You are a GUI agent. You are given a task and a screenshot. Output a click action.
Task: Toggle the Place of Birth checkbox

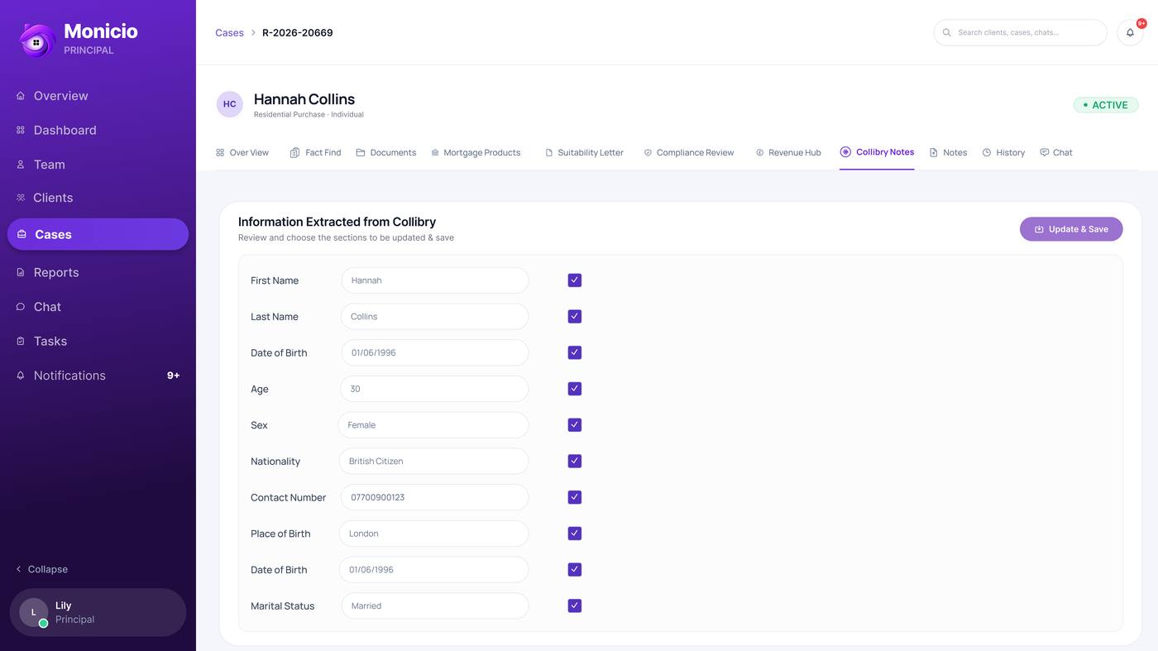click(x=575, y=534)
